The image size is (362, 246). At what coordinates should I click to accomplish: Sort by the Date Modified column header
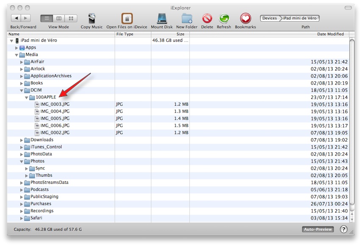[x=270, y=34]
